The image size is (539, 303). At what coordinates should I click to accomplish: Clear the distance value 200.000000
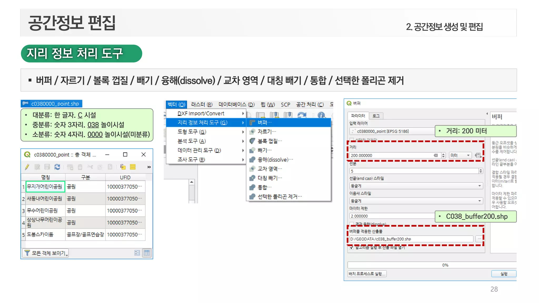436,155
